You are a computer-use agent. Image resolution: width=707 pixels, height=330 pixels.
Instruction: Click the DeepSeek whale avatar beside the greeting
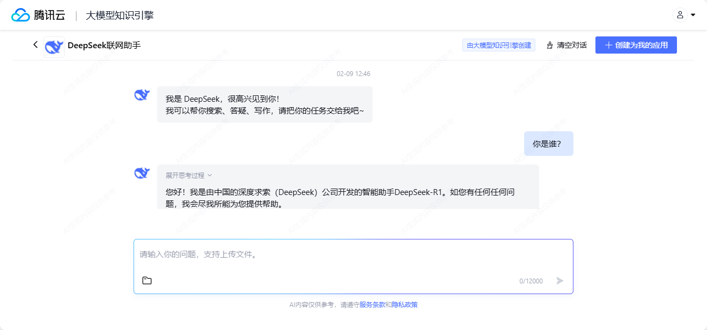142,94
